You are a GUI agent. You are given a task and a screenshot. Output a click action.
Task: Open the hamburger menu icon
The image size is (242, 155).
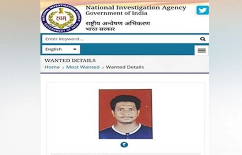tap(202, 50)
